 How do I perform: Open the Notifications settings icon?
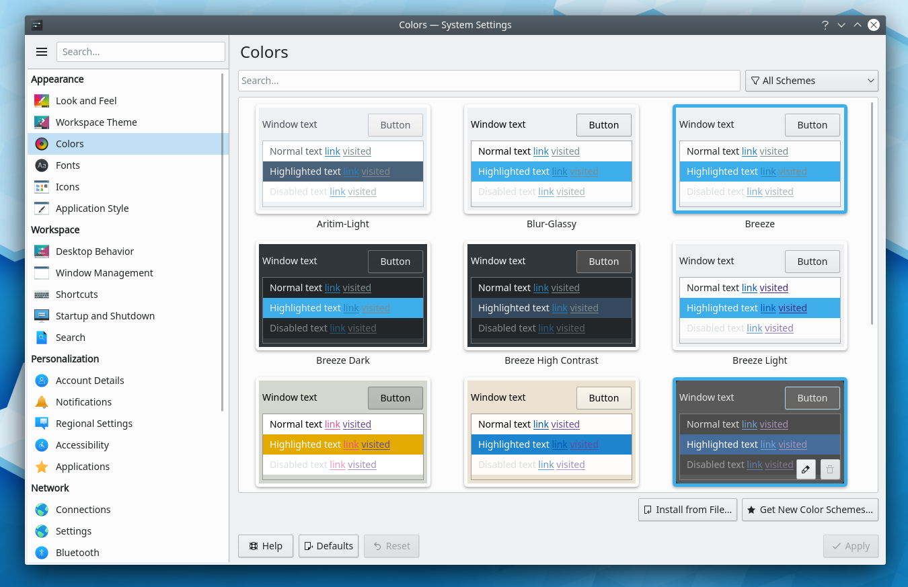[x=40, y=401]
